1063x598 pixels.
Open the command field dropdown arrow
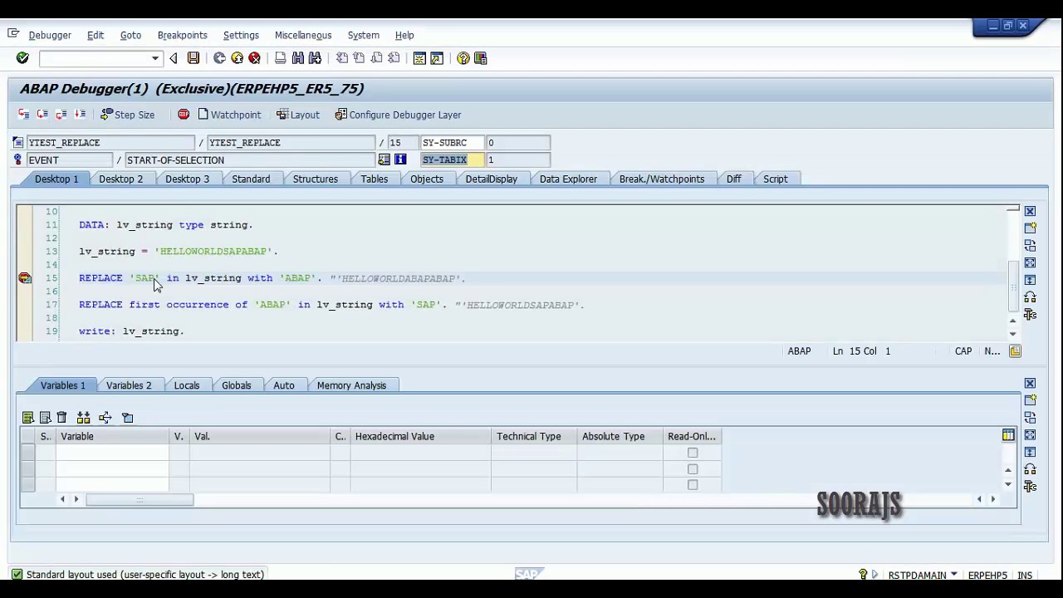click(x=154, y=58)
